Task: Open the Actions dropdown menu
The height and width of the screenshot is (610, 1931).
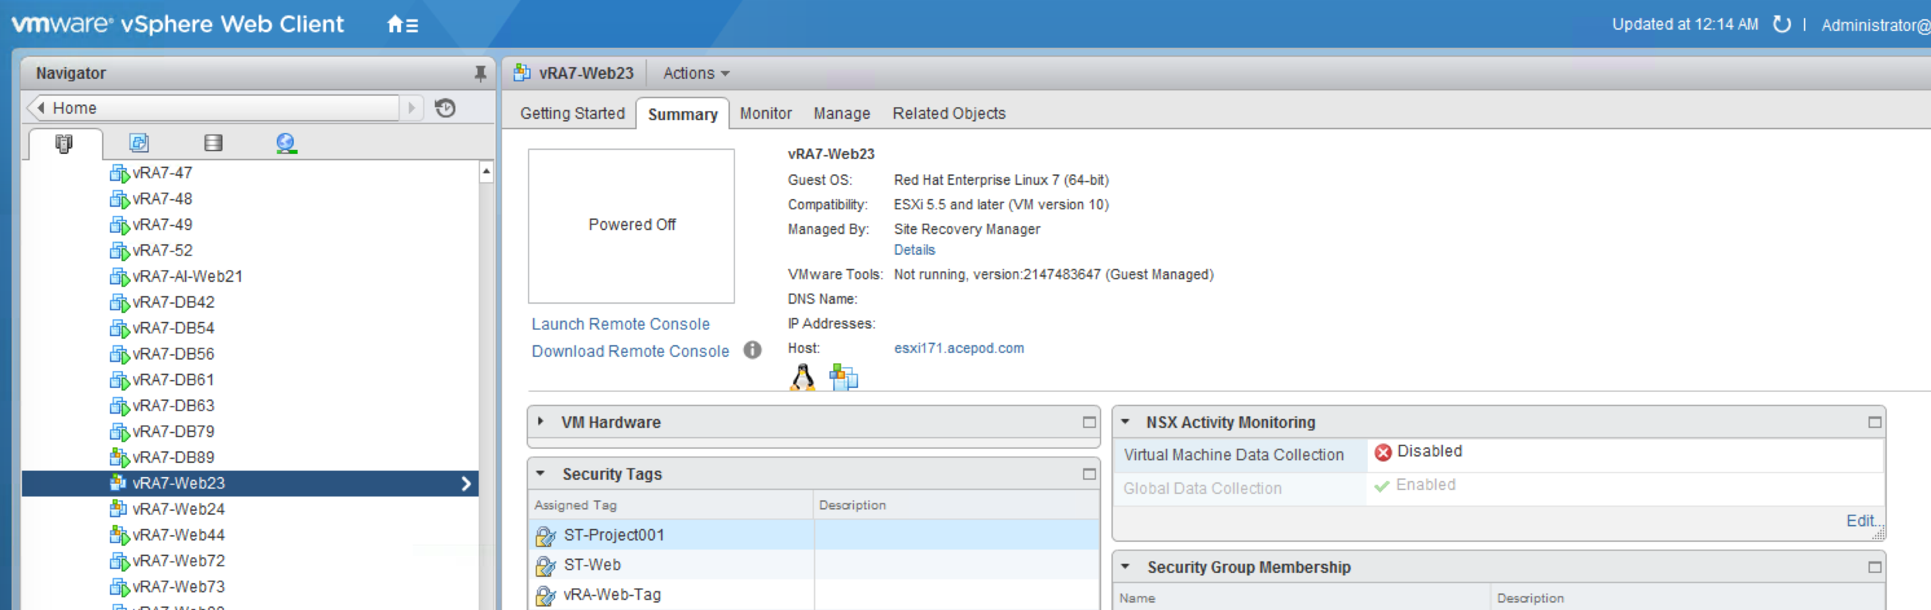Action: pos(695,74)
